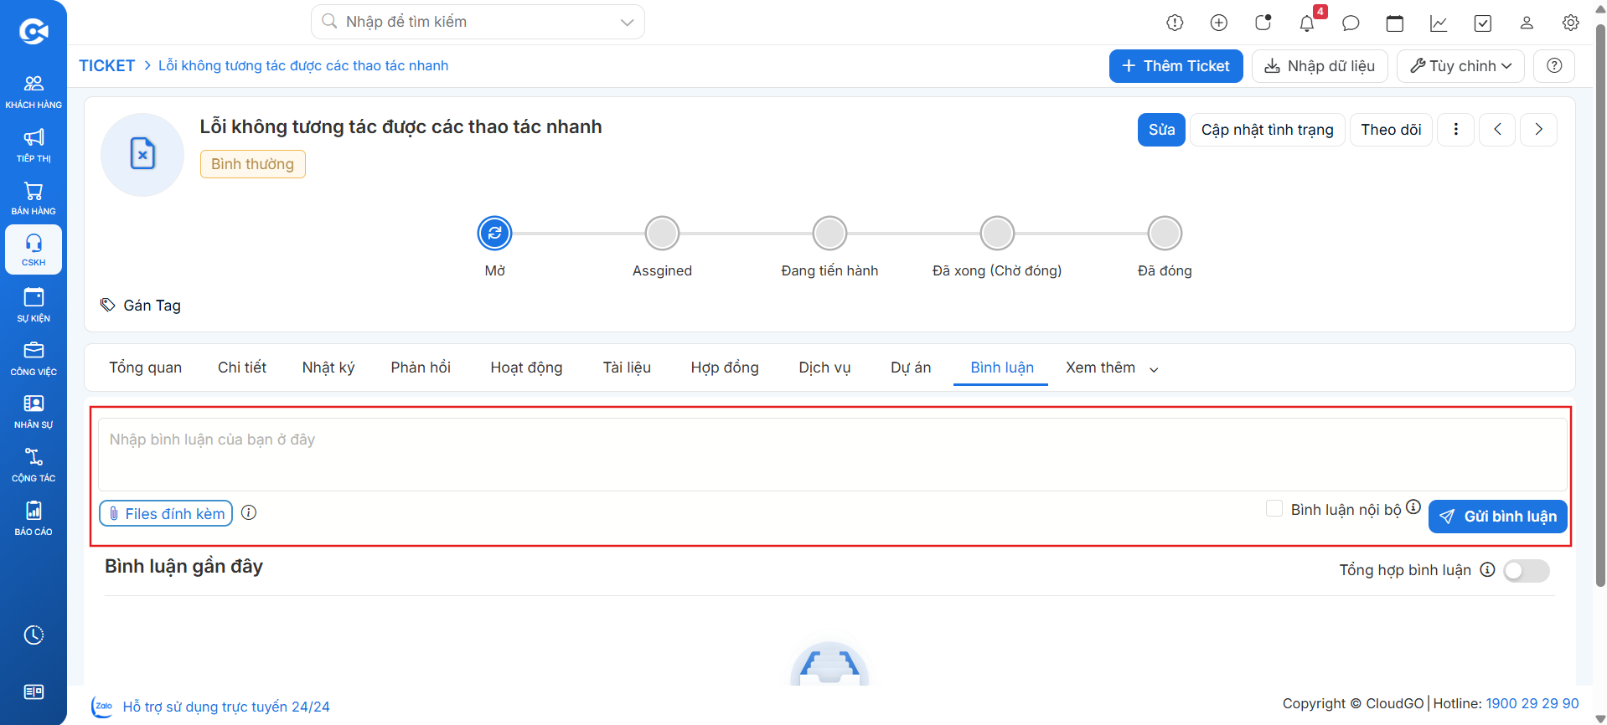Switch to the Tài liệu tab

tap(627, 368)
